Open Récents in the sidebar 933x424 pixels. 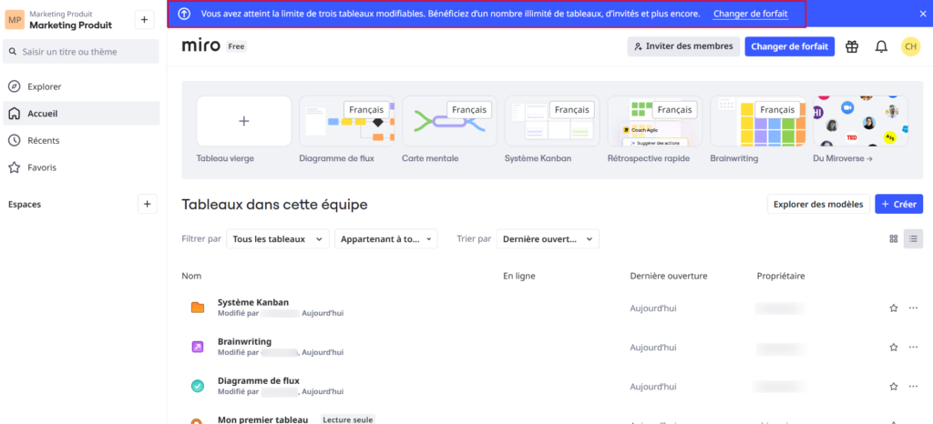(x=43, y=140)
